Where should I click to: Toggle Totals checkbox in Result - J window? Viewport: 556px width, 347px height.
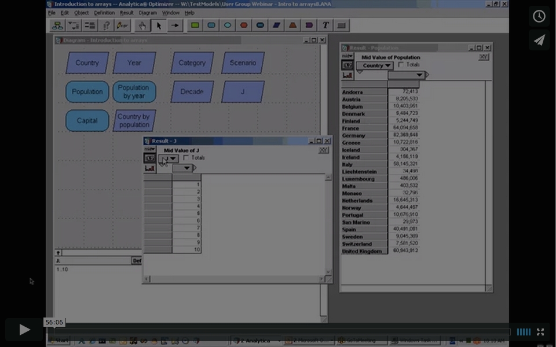[186, 158]
